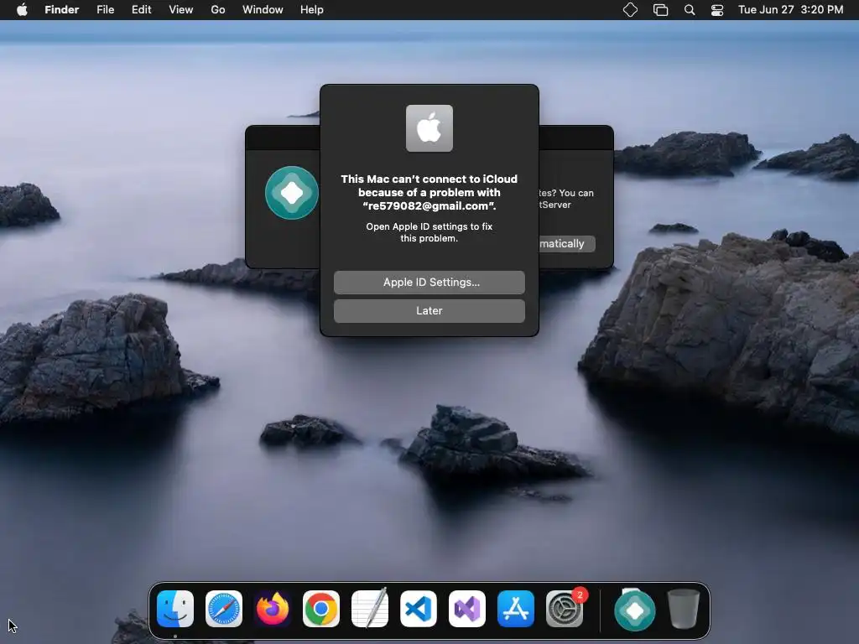Image resolution: width=859 pixels, height=644 pixels.
Task: Launch Visual Studio from the Dock
Action: (x=467, y=609)
